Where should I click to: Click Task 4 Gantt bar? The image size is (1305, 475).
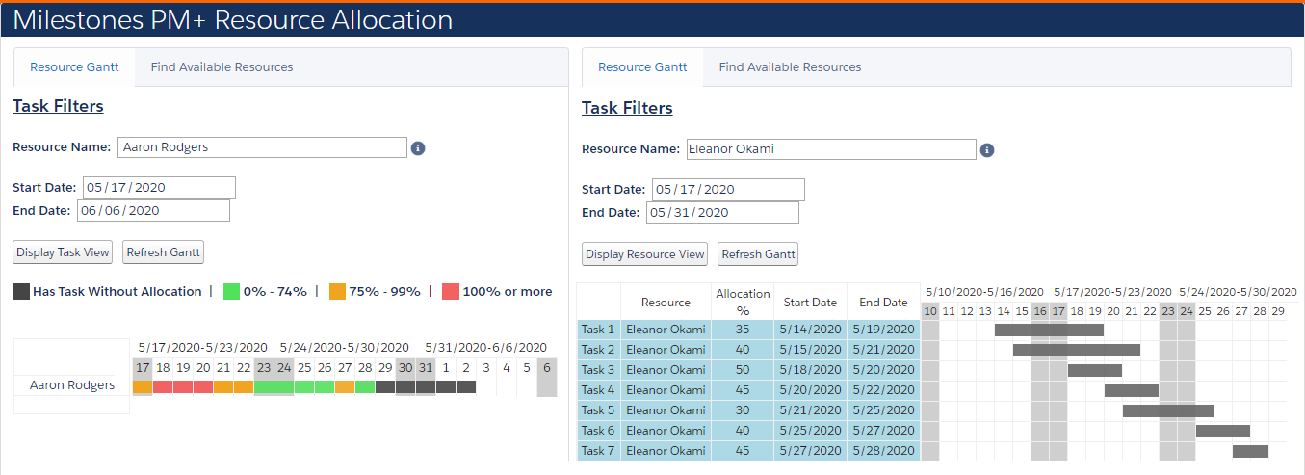[1132, 390]
